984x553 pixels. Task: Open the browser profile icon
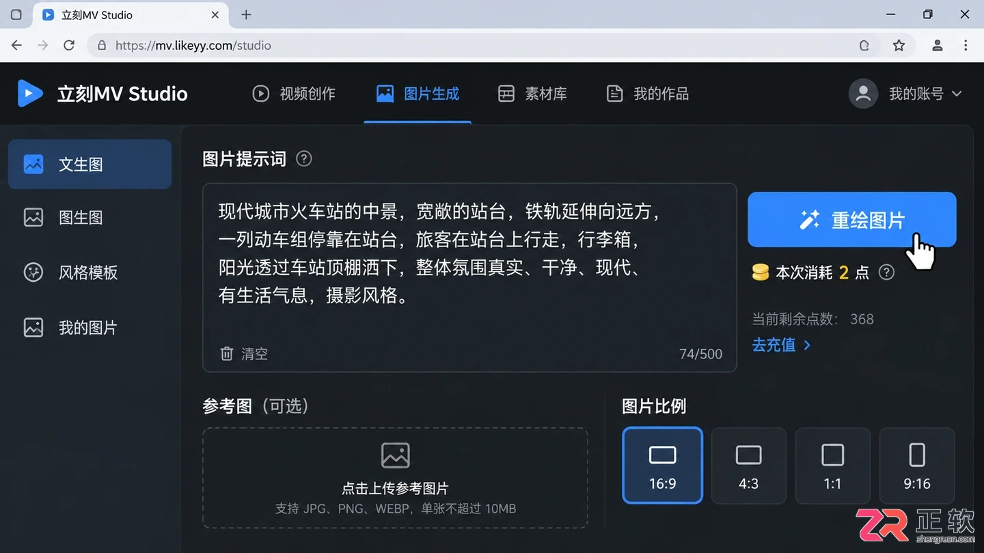click(x=938, y=45)
